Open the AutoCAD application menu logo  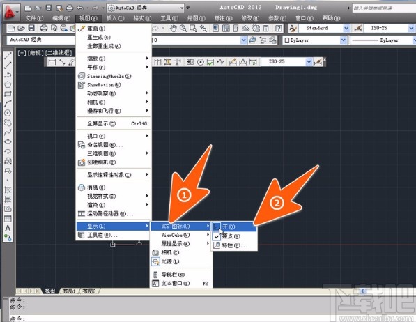pos(10,12)
